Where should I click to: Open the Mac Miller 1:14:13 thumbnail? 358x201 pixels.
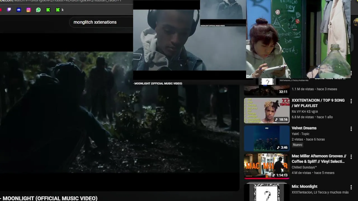pyautogui.click(x=267, y=166)
